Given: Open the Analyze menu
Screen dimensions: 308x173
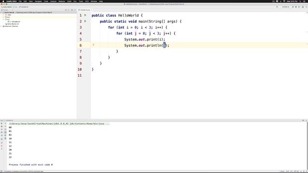Looking at the screenshot, I should point(53,1).
